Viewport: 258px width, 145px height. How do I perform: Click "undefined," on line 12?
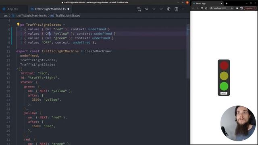[x=30, y=56]
